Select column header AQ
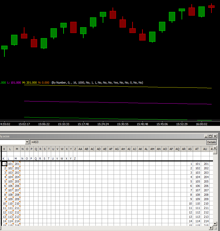 click(177, 149)
